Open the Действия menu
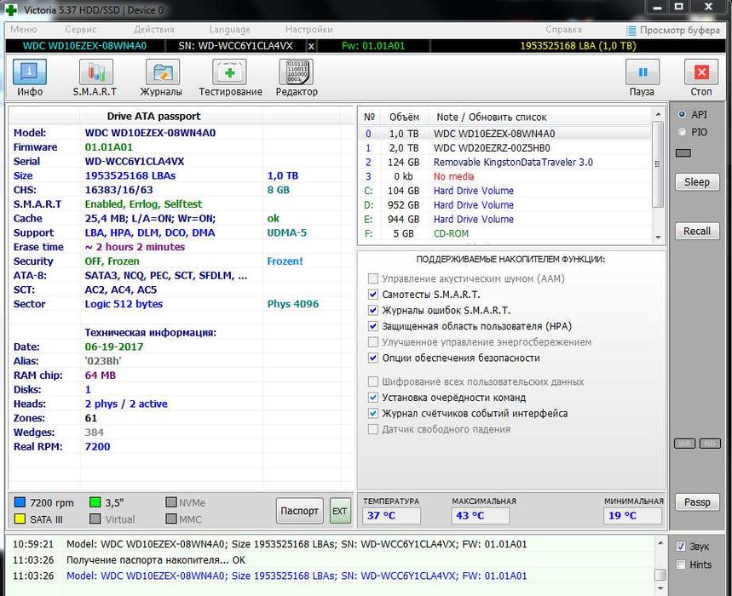 pos(153,30)
